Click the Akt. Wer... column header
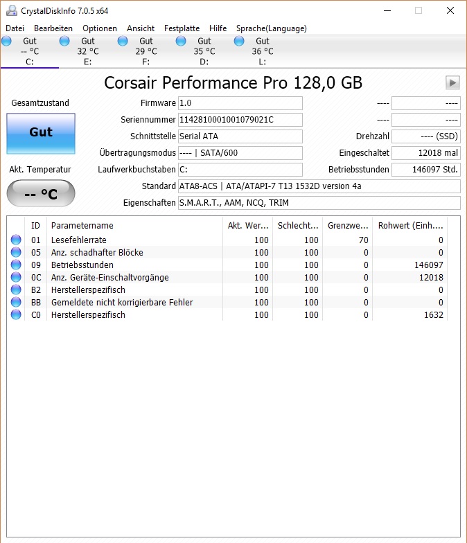The image size is (467, 543). (x=248, y=226)
